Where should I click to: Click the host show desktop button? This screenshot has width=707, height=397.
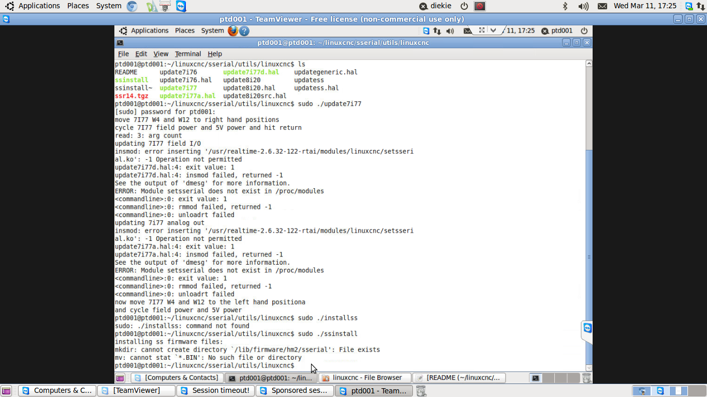[6, 391]
